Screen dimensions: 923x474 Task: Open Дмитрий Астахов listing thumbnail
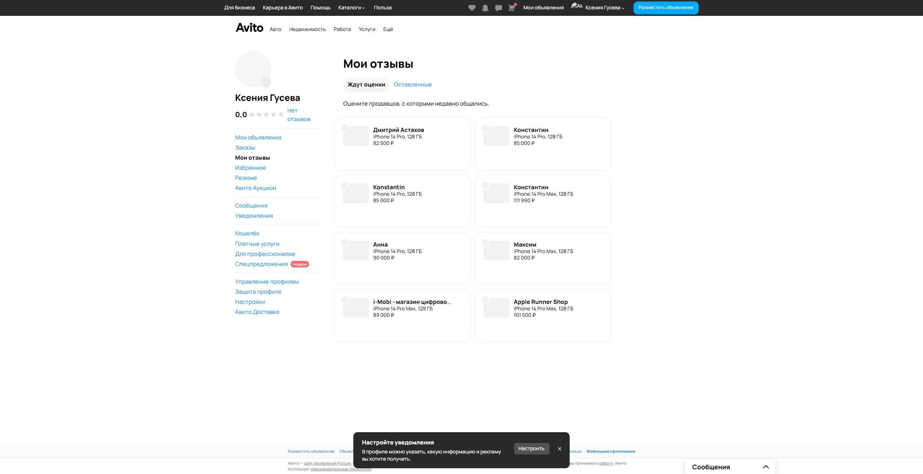(x=355, y=136)
